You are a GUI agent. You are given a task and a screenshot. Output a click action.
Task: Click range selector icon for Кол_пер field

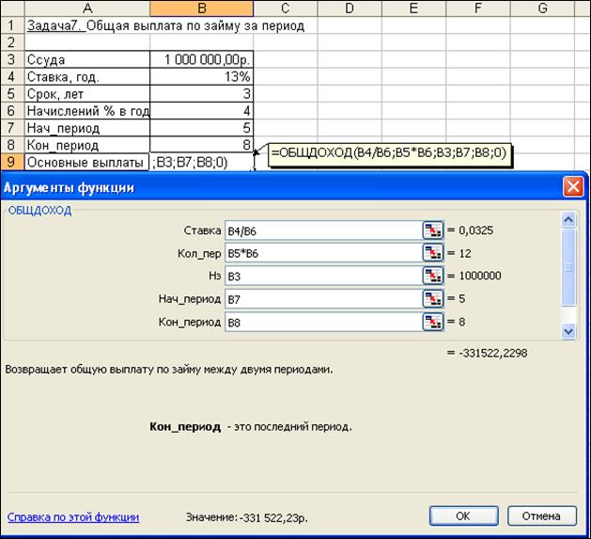tap(432, 253)
